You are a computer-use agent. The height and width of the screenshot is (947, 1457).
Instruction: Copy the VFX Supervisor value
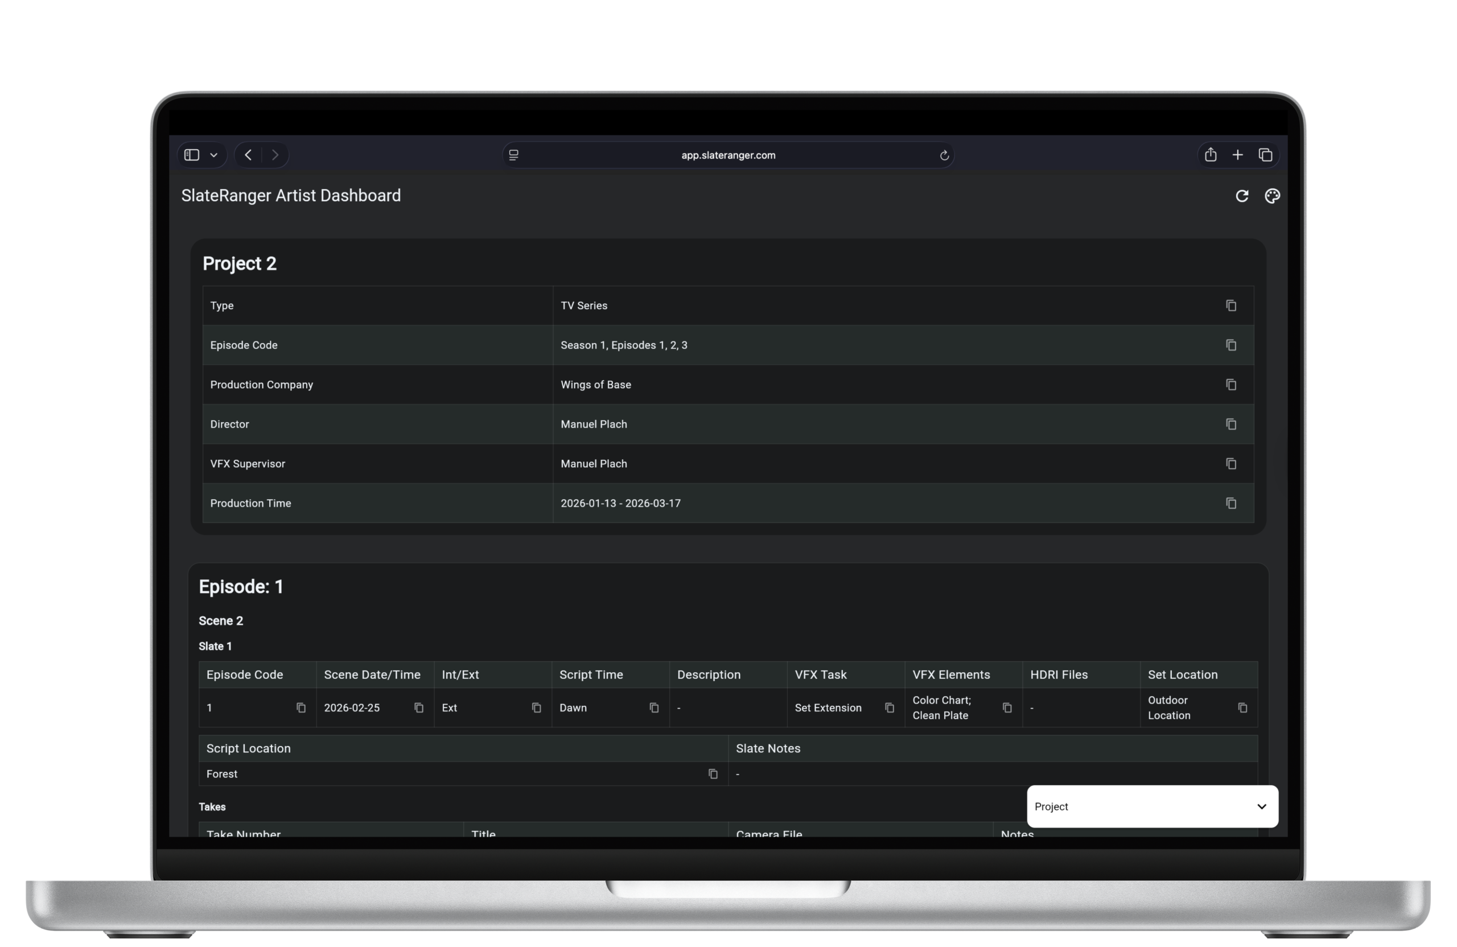(1230, 463)
